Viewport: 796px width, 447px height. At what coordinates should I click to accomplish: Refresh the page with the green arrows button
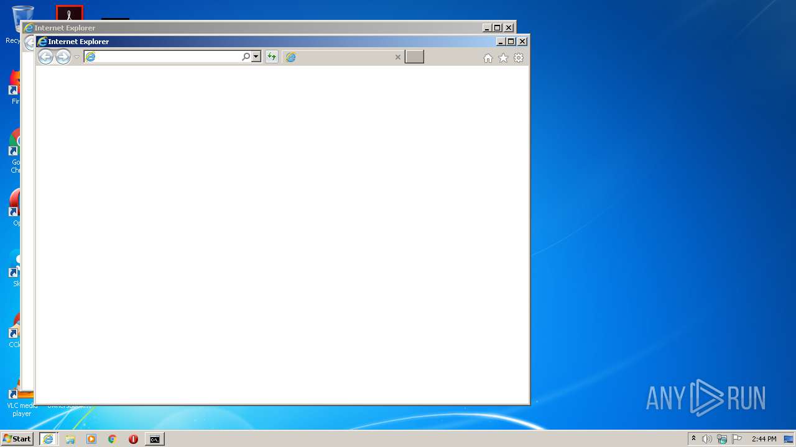point(271,57)
